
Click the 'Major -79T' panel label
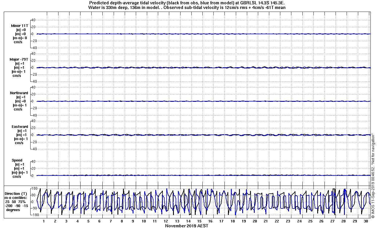tap(19, 59)
